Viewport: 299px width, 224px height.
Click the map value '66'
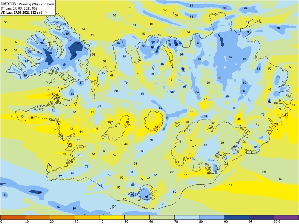(105, 151)
